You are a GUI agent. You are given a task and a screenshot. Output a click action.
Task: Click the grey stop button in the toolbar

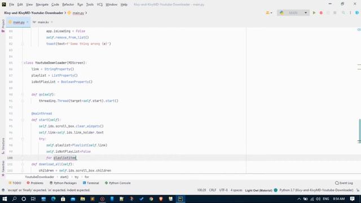pyautogui.click(x=334, y=13)
